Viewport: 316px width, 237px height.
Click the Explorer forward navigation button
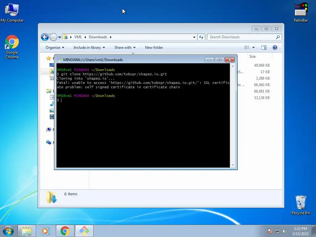[x=53, y=37]
